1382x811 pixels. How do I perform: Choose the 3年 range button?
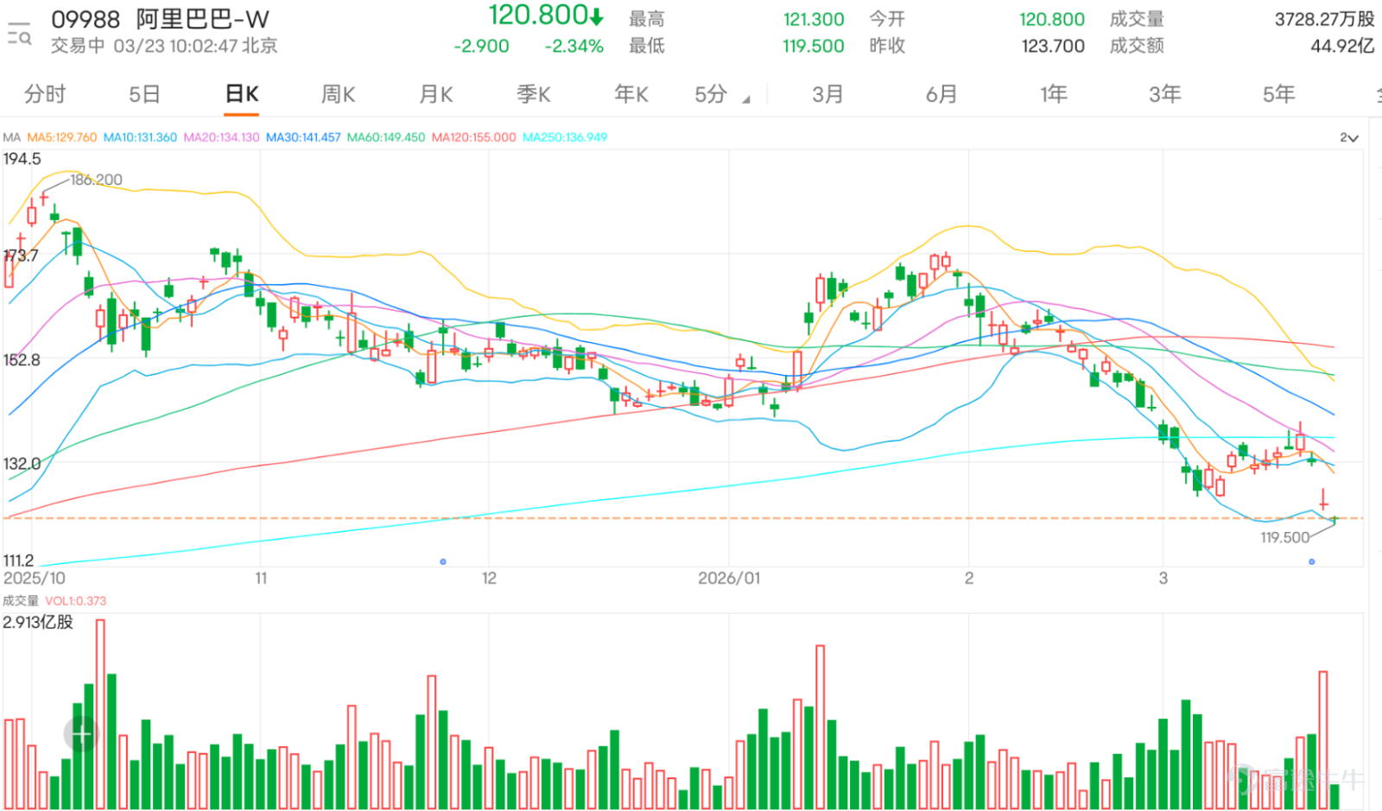click(x=1165, y=94)
